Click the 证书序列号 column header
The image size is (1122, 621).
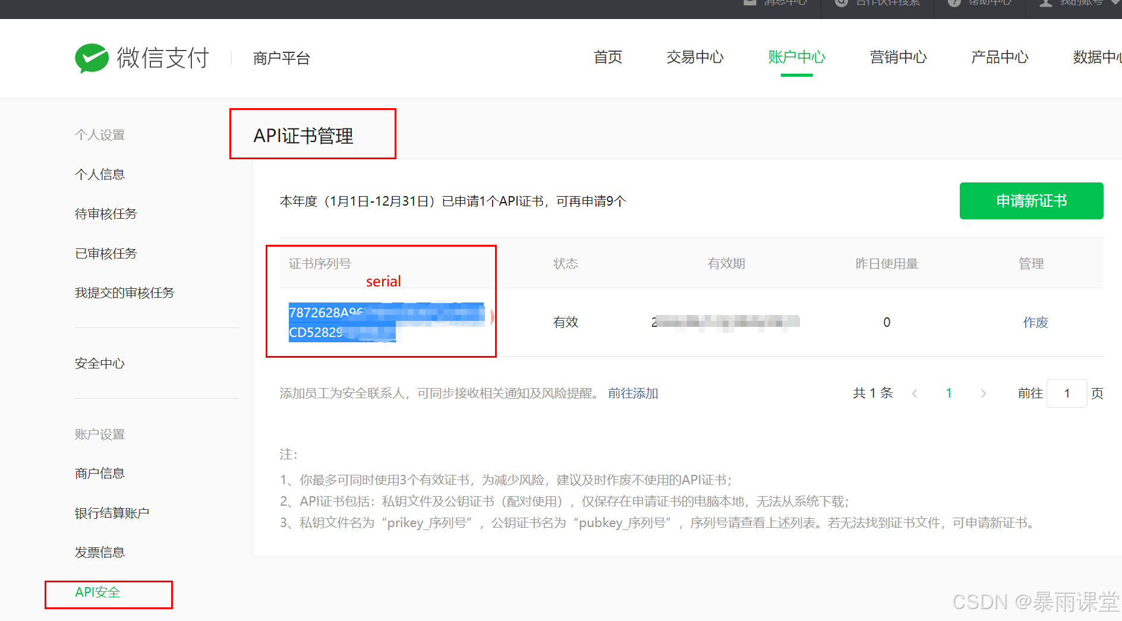point(320,263)
